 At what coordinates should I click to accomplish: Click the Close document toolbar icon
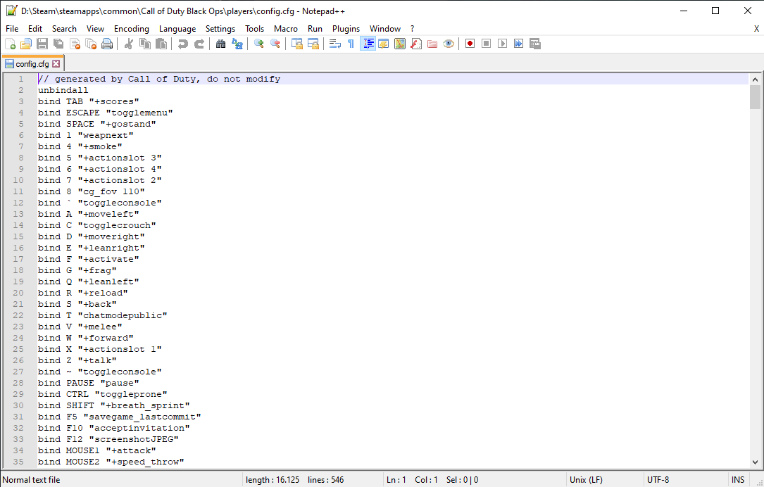coord(75,44)
